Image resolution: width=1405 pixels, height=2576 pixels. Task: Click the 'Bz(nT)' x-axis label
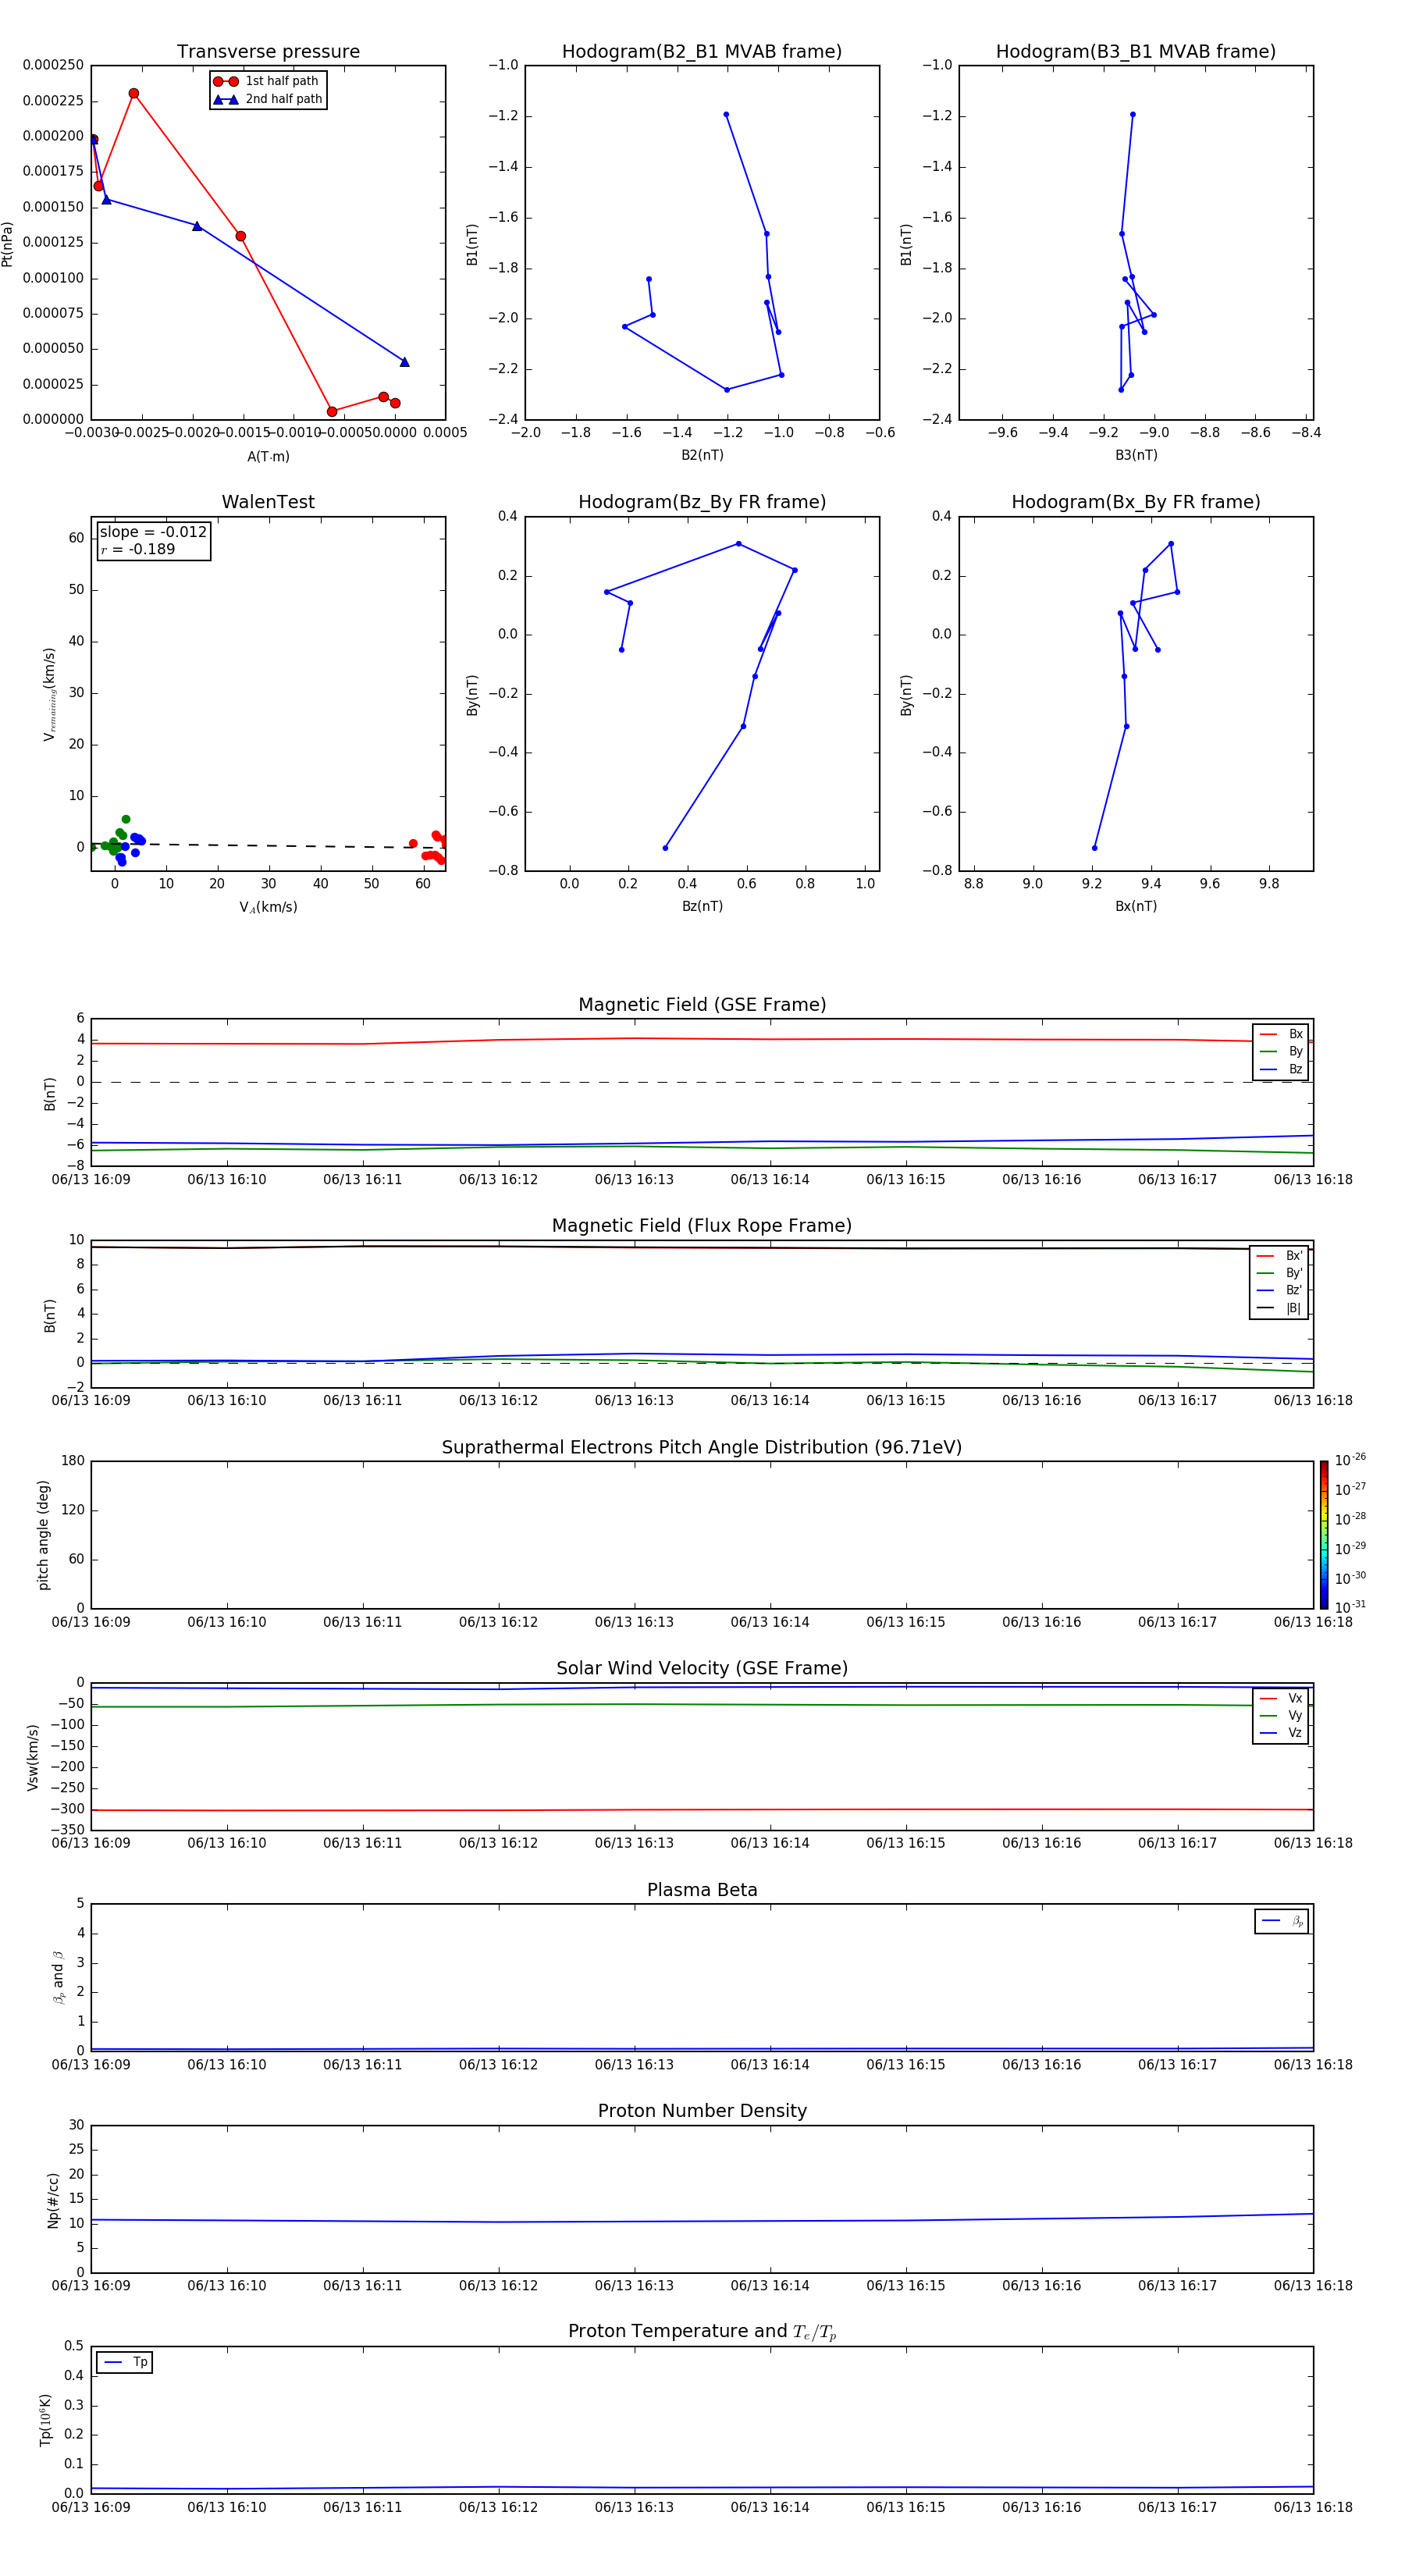(702, 906)
